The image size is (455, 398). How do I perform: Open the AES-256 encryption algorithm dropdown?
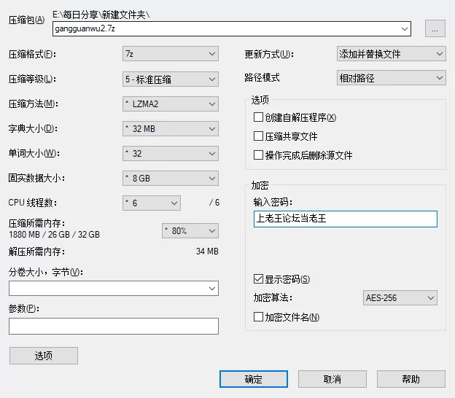coord(400,297)
